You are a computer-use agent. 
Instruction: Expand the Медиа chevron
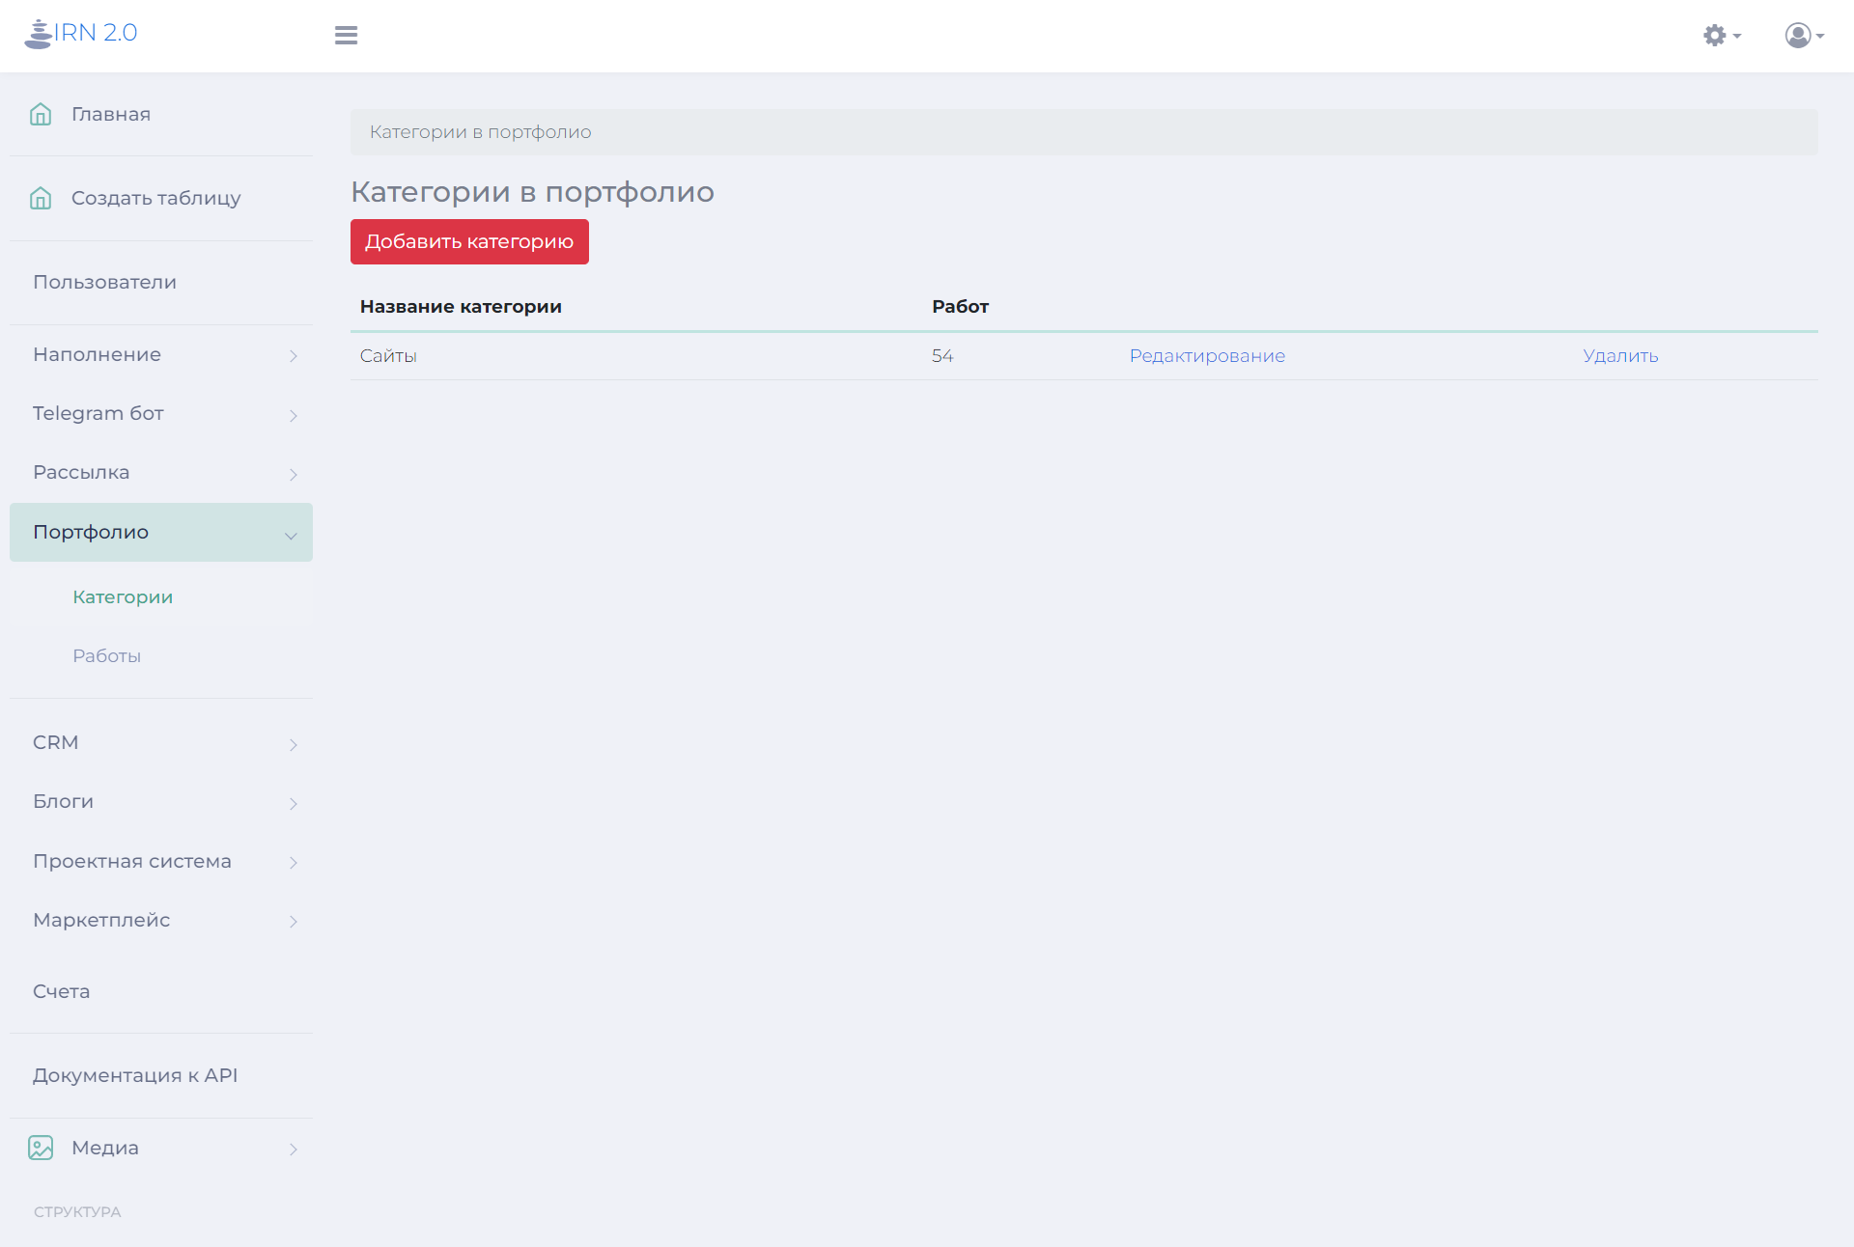293,1149
